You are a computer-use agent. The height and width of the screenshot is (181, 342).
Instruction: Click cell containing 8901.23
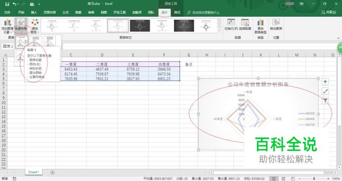164,79
